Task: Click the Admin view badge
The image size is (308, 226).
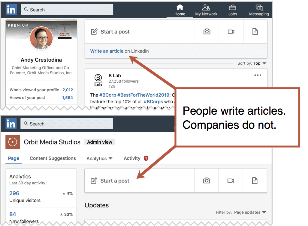Action: (x=100, y=142)
